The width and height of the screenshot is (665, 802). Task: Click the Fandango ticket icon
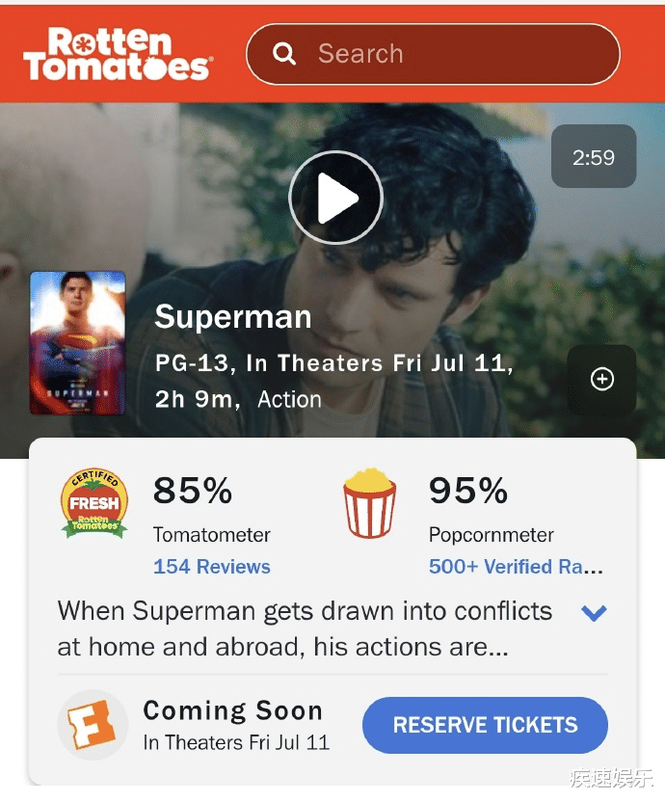92,726
